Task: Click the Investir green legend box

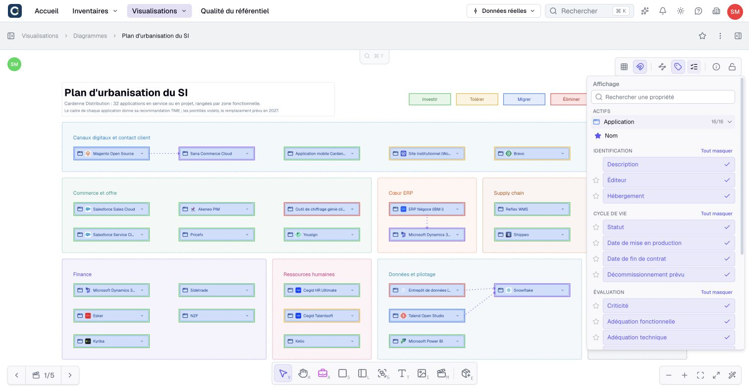Action: (x=429, y=99)
